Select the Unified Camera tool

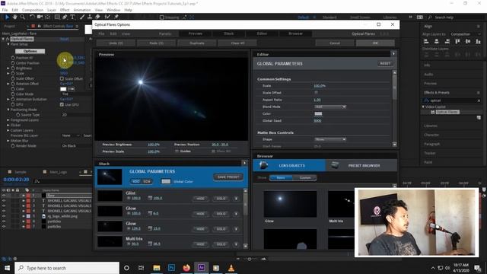pos(40,17)
